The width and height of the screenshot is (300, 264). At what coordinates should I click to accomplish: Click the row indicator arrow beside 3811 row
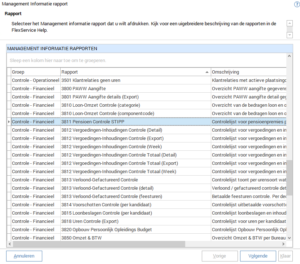9,122
